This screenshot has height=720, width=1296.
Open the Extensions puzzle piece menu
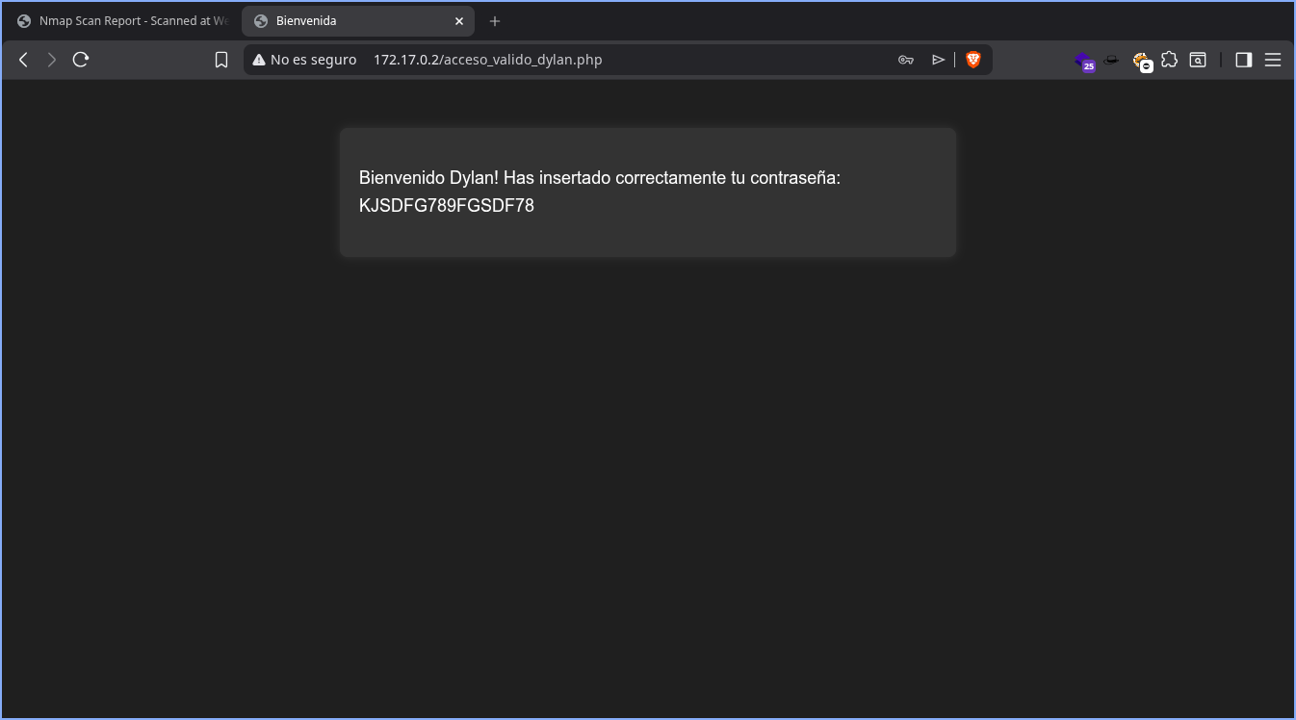point(1169,60)
